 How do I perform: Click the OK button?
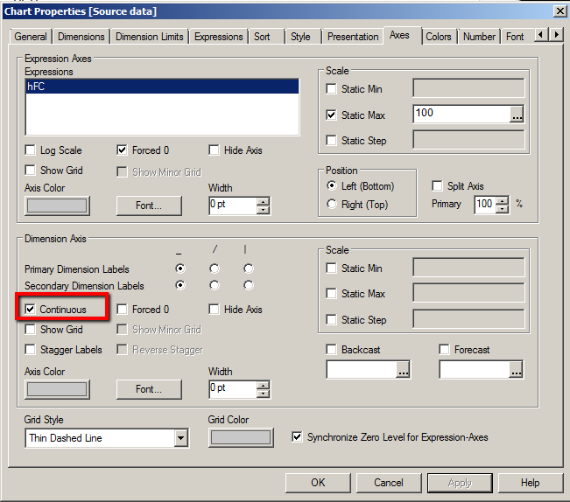pyautogui.click(x=318, y=483)
